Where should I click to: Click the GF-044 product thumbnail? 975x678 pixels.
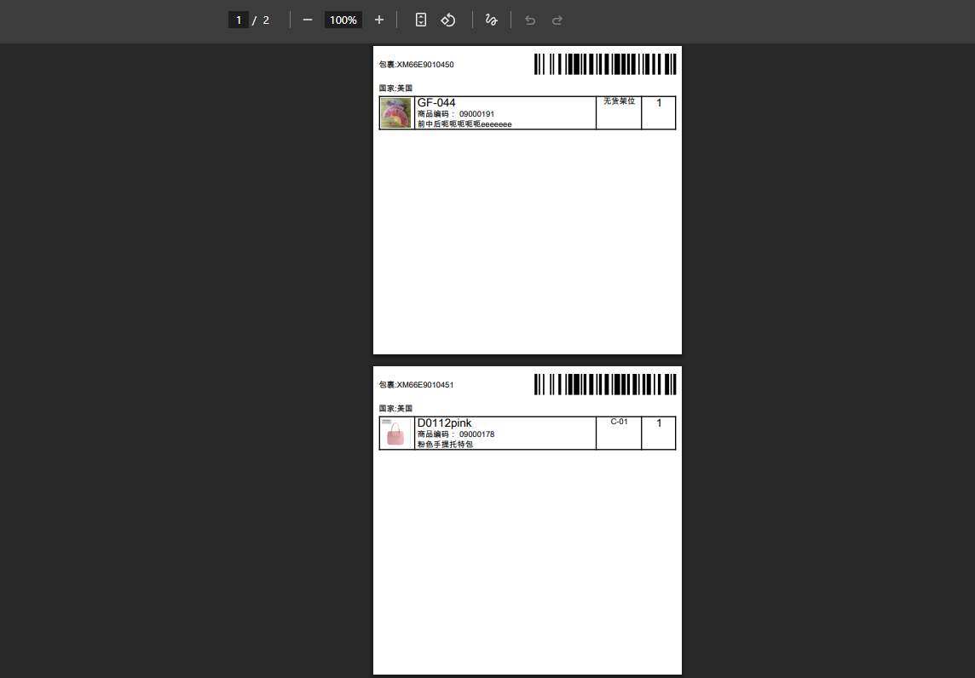pos(396,113)
